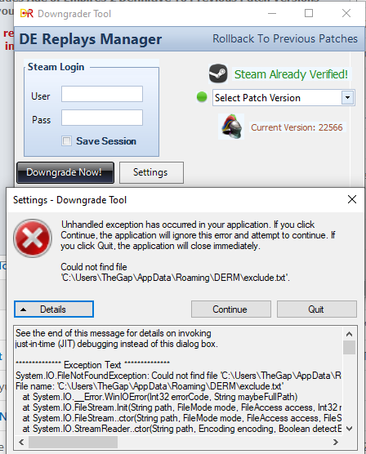Click the dropdown arrow for patch version
This screenshot has height=454, width=366.
347,97
